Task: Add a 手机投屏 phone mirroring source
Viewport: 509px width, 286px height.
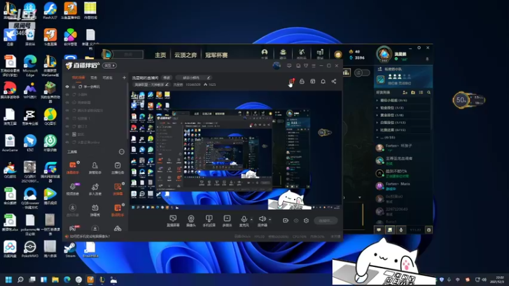Action: pos(209,221)
